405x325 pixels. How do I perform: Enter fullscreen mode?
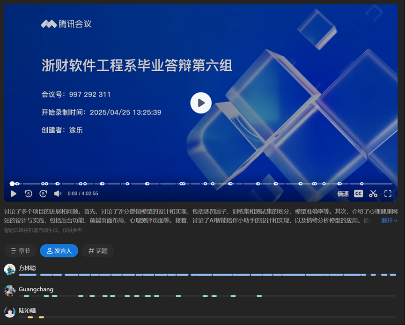click(388, 193)
